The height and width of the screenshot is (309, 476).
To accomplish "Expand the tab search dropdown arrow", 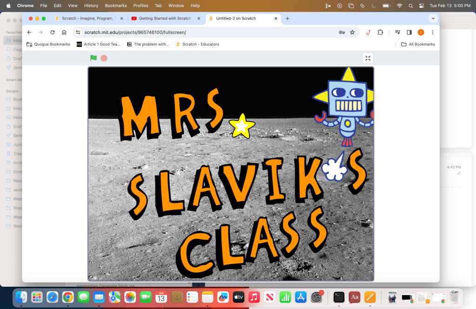I will tap(433, 19).
